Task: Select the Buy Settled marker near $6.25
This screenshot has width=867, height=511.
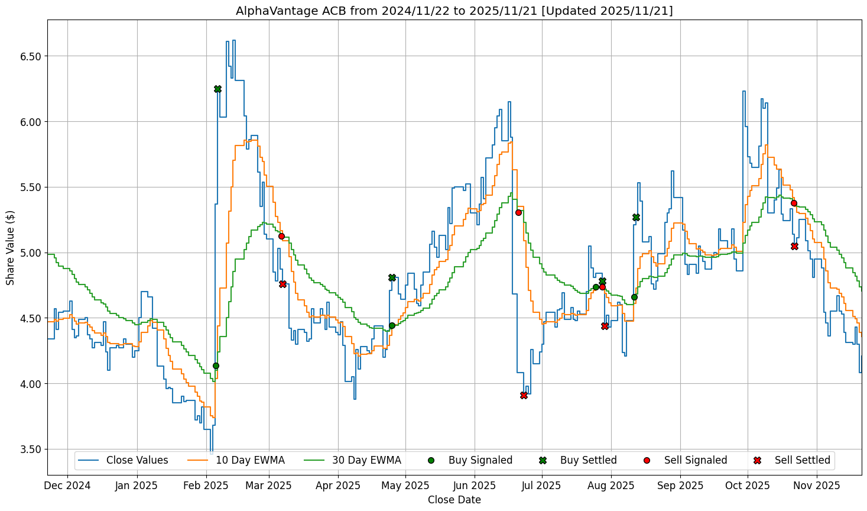Action: click(x=217, y=89)
